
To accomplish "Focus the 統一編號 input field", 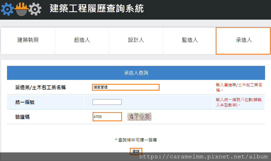I will pos(107,102).
